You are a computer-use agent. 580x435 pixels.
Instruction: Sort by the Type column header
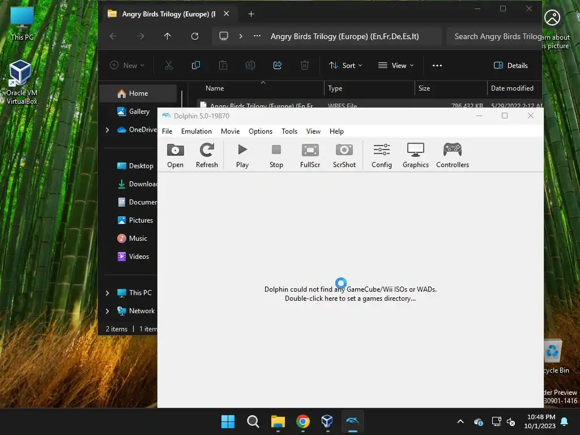pos(335,88)
